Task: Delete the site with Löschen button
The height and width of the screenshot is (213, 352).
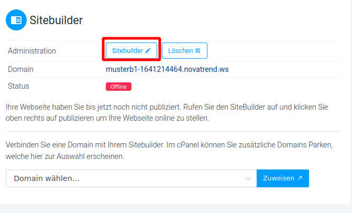Action: click(x=184, y=50)
